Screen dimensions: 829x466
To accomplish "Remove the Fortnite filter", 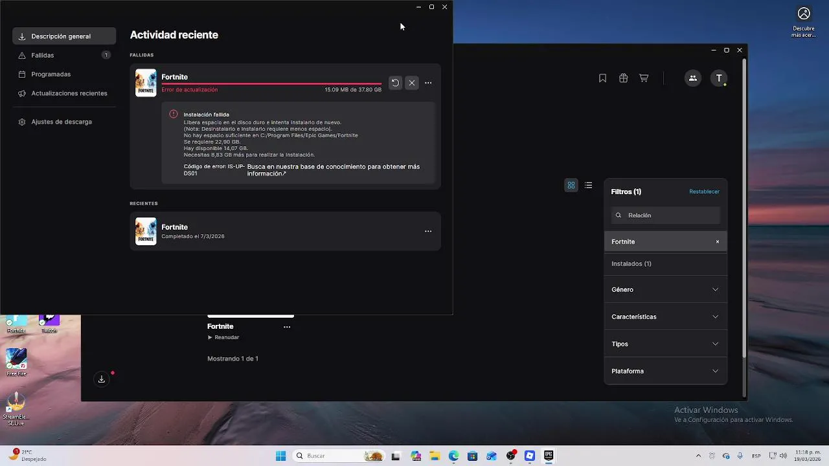I will 718,241.
